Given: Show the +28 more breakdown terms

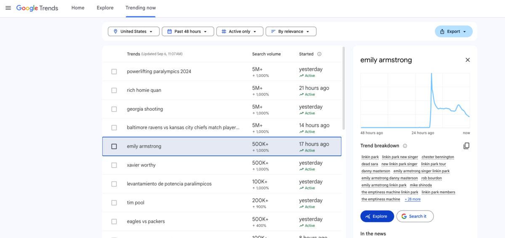Looking at the screenshot, I should [x=412, y=199].
